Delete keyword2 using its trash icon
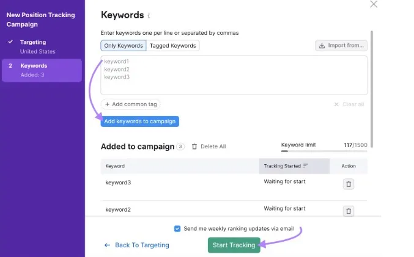Viewport: 414px width, 257px height. [349, 211]
